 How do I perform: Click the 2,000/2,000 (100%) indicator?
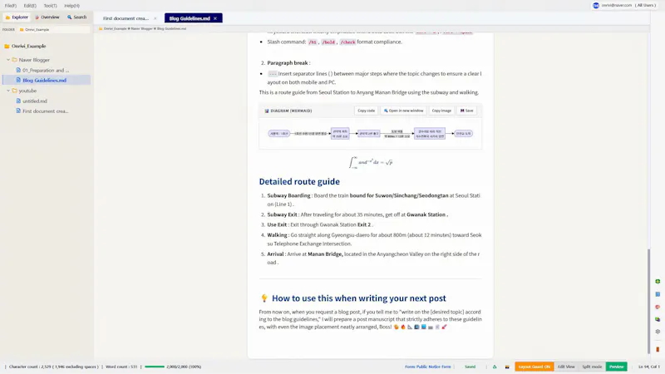click(x=184, y=367)
